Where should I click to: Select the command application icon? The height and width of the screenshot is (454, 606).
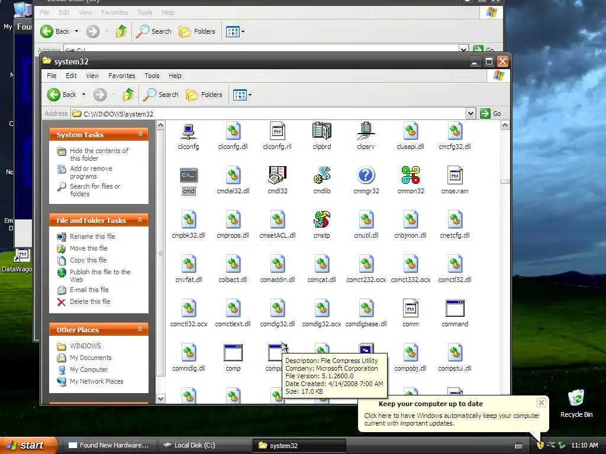[455, 309]
